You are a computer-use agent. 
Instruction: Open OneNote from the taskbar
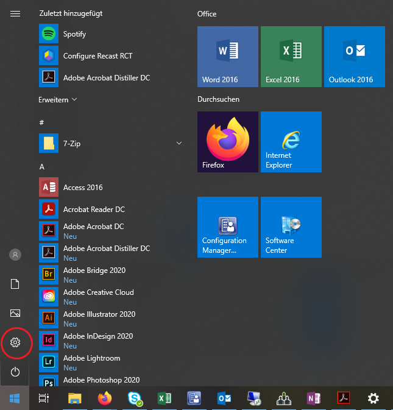coord(314,398)
